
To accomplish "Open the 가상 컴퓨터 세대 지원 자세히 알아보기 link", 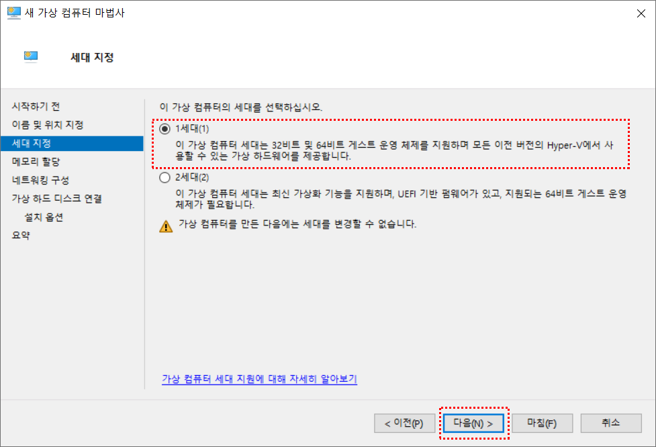I will click(x=259, y=379).
